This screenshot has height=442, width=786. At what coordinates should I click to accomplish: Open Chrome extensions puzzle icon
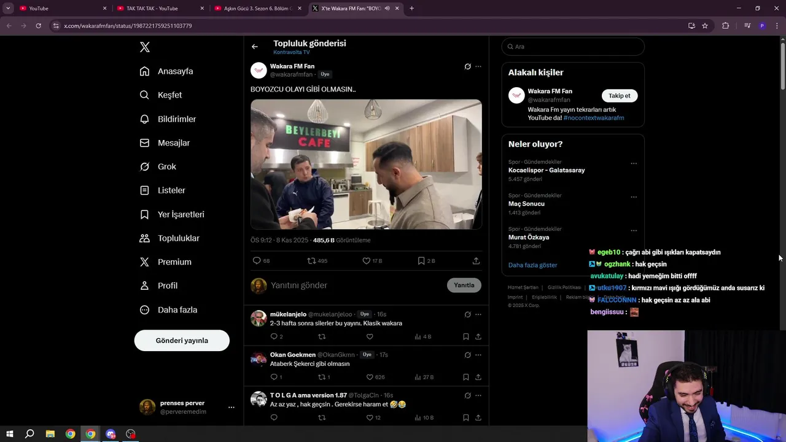(x=726, y=26)
